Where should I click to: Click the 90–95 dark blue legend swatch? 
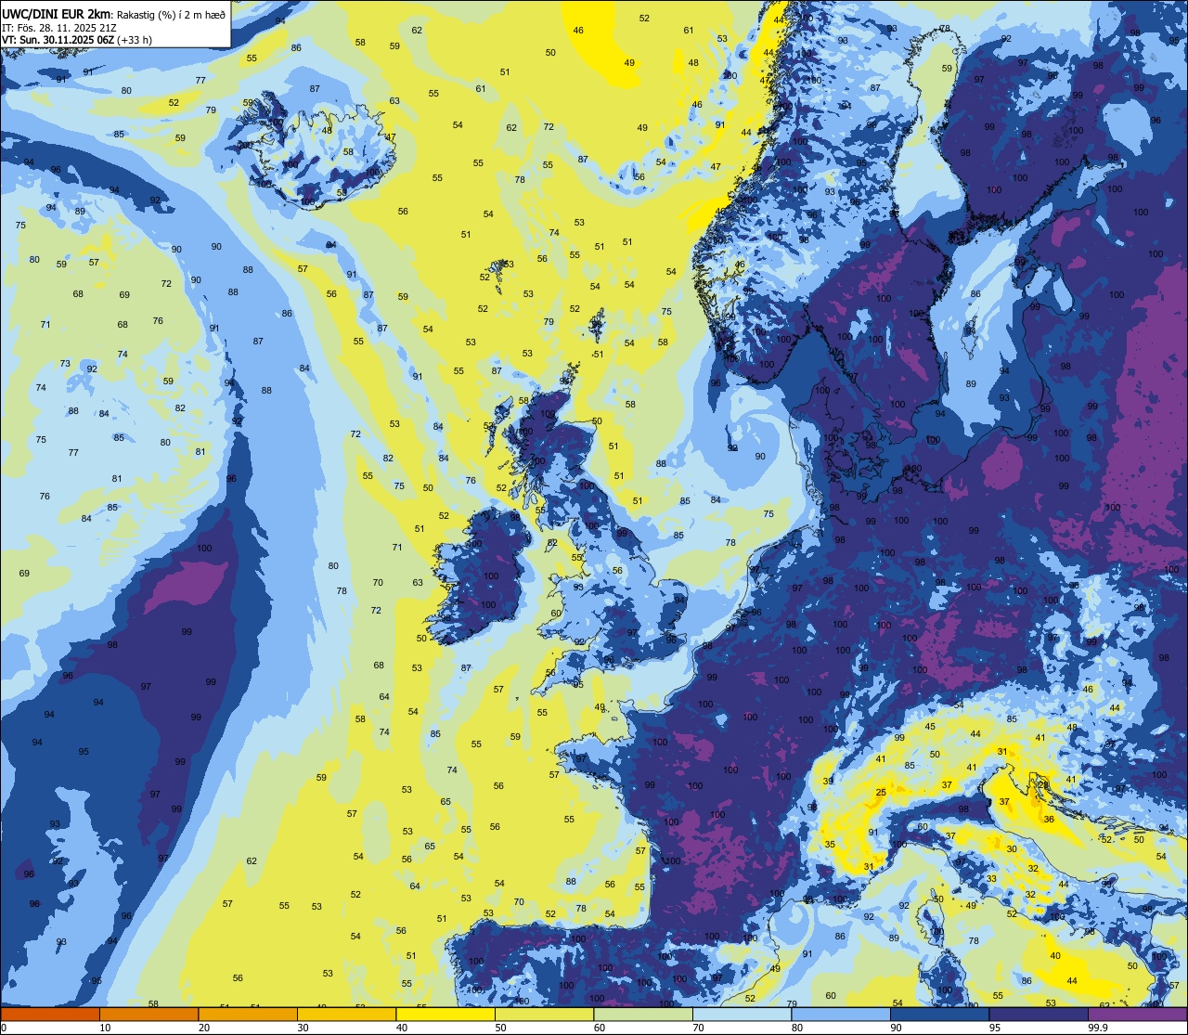point(939,1014)
